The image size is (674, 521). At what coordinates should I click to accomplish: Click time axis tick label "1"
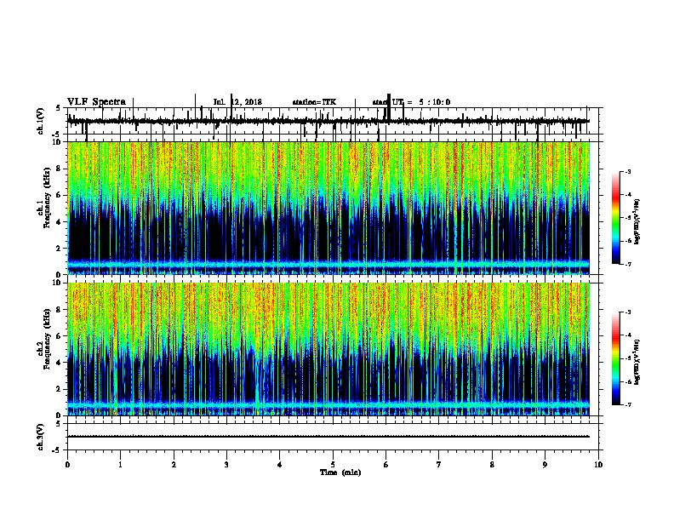click(x=121, y=465)
